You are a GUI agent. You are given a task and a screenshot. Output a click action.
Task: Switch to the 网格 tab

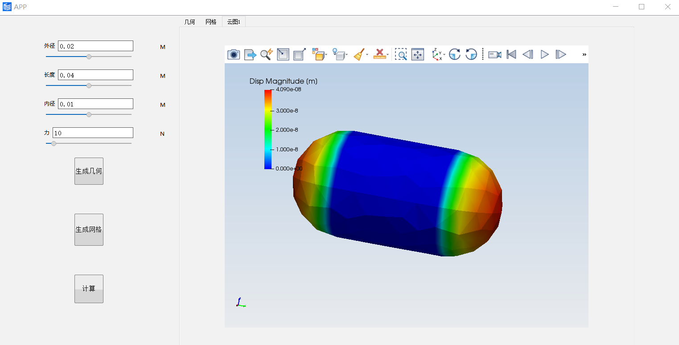(211, 22)
